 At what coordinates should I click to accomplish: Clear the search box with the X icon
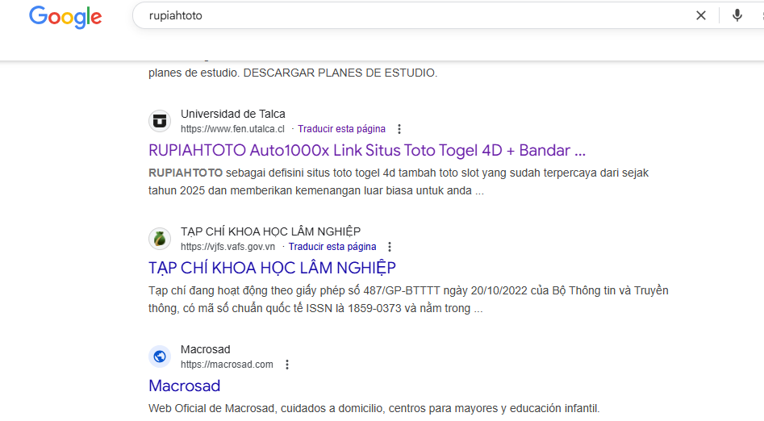pyautogui.click(x=701, y=15)
